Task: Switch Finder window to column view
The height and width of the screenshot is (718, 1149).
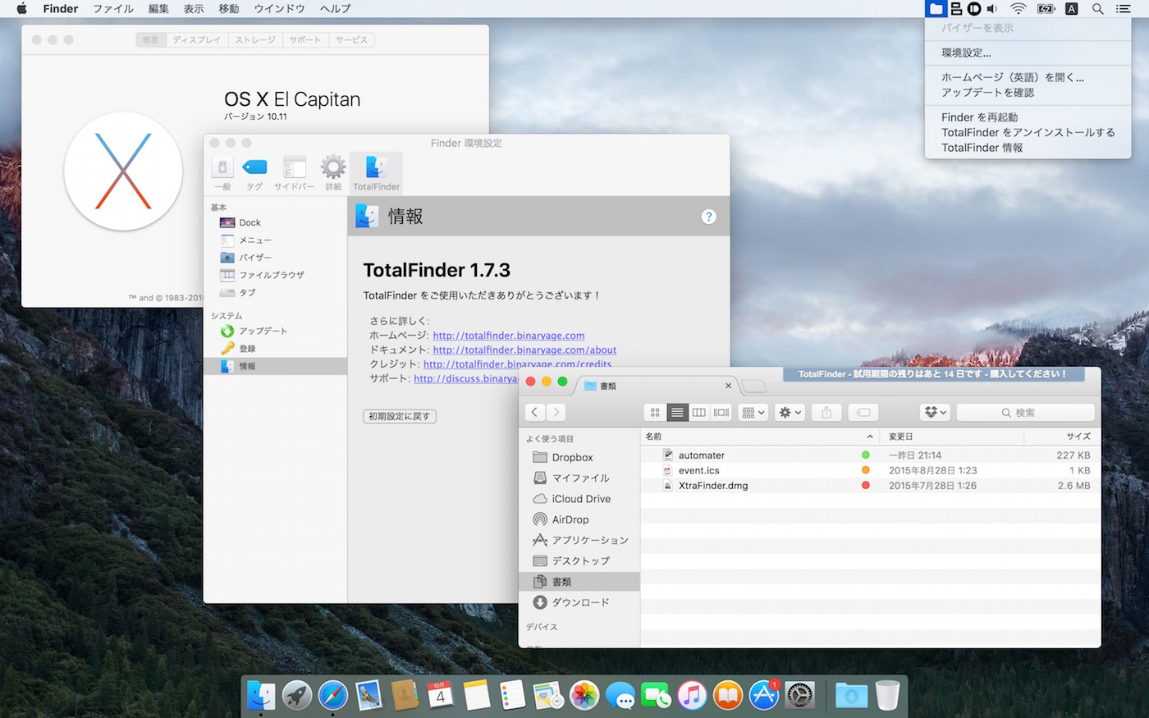Action: coord(699,412)
